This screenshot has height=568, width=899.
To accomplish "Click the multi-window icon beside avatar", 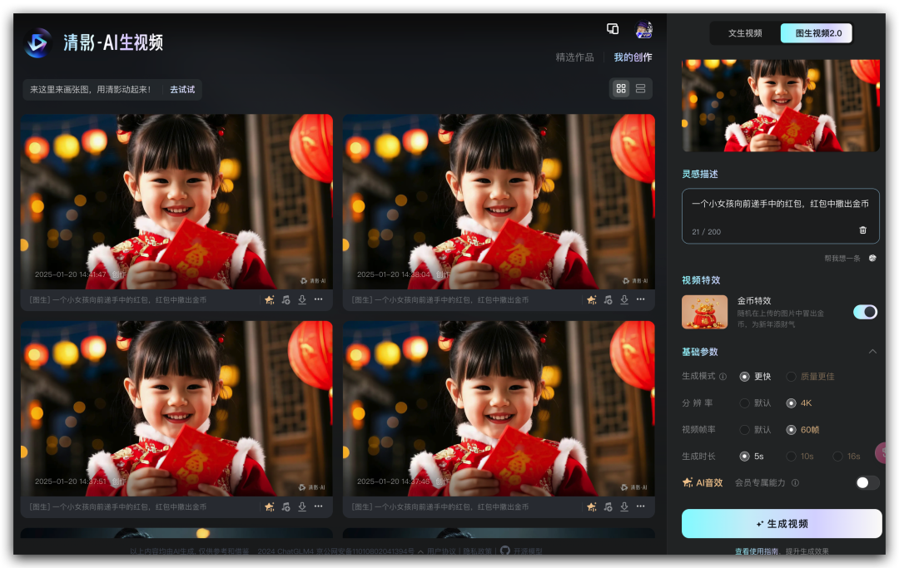I will click(613, 29).
